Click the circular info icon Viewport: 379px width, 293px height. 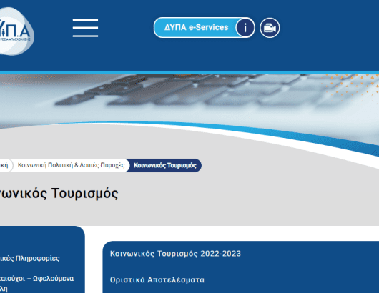pyautogui.click(x=245, y=28)
